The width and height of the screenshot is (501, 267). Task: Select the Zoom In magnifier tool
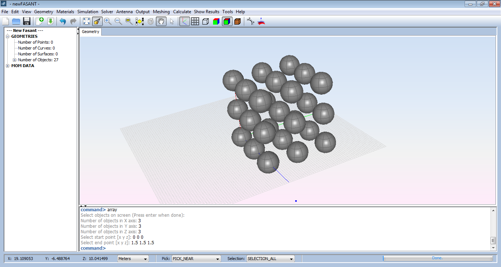coord(107,21)
